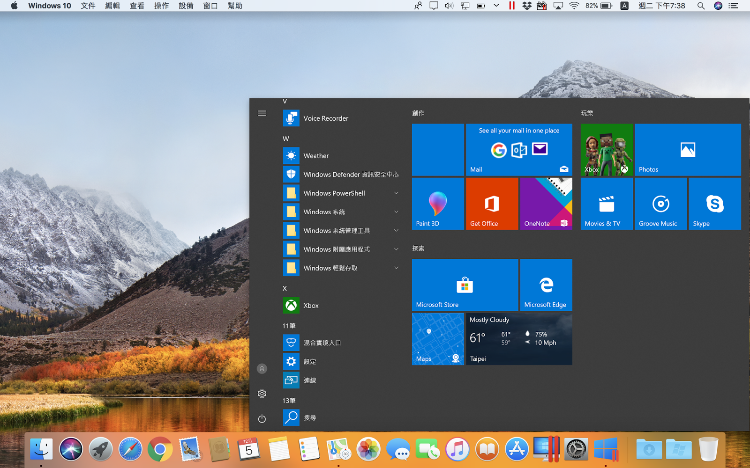Screen dimensions: 750x468
Task: Open 連線 app
Action: pos(341,380)
